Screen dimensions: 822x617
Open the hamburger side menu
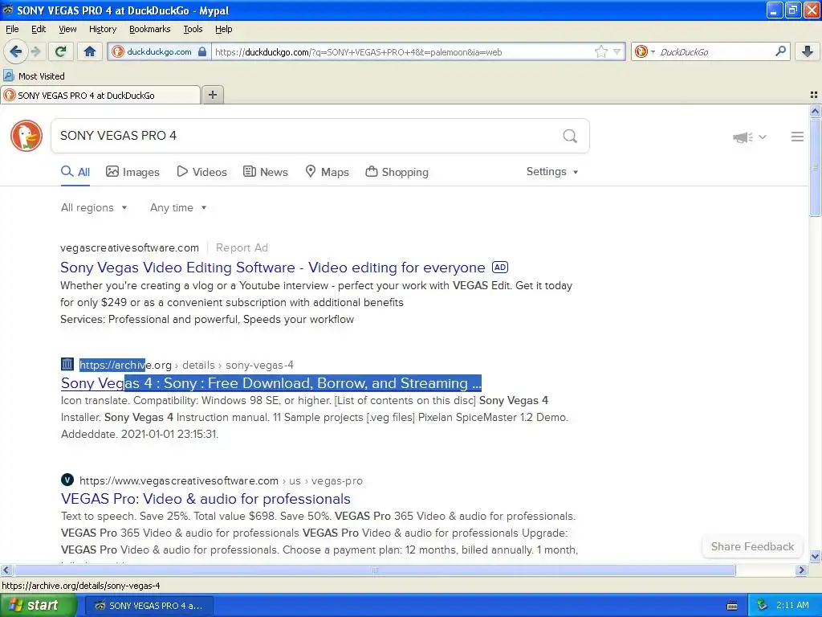pos(797,137)
